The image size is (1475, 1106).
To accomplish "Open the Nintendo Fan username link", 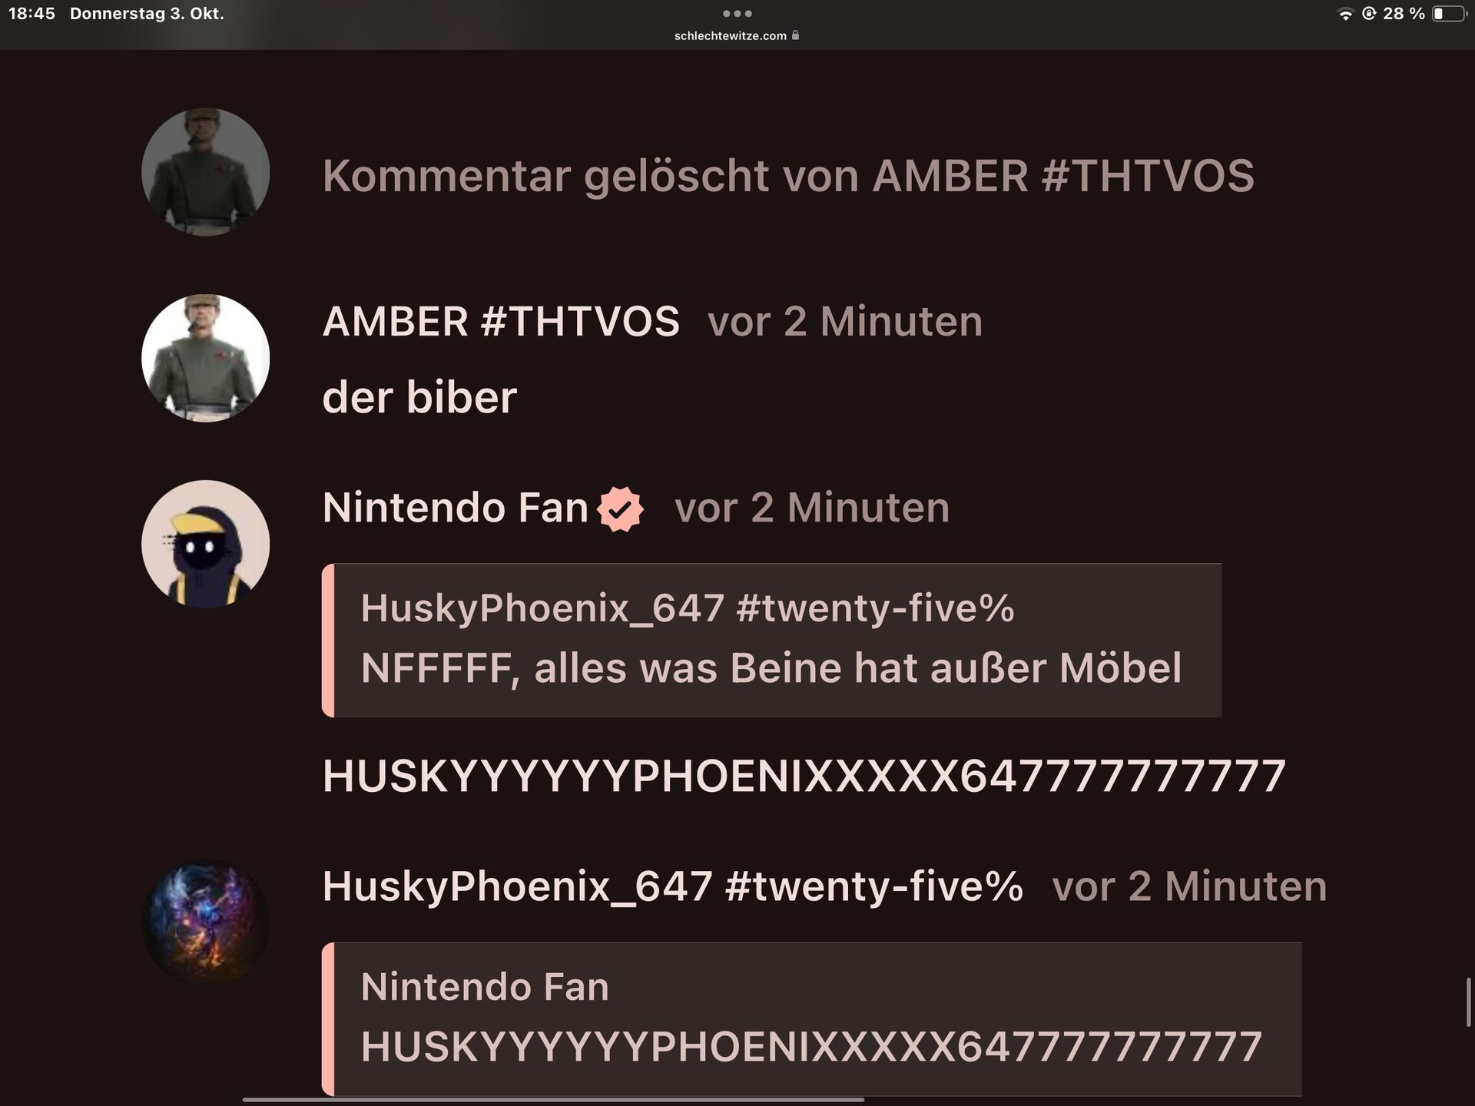I will tap(455, 508).
